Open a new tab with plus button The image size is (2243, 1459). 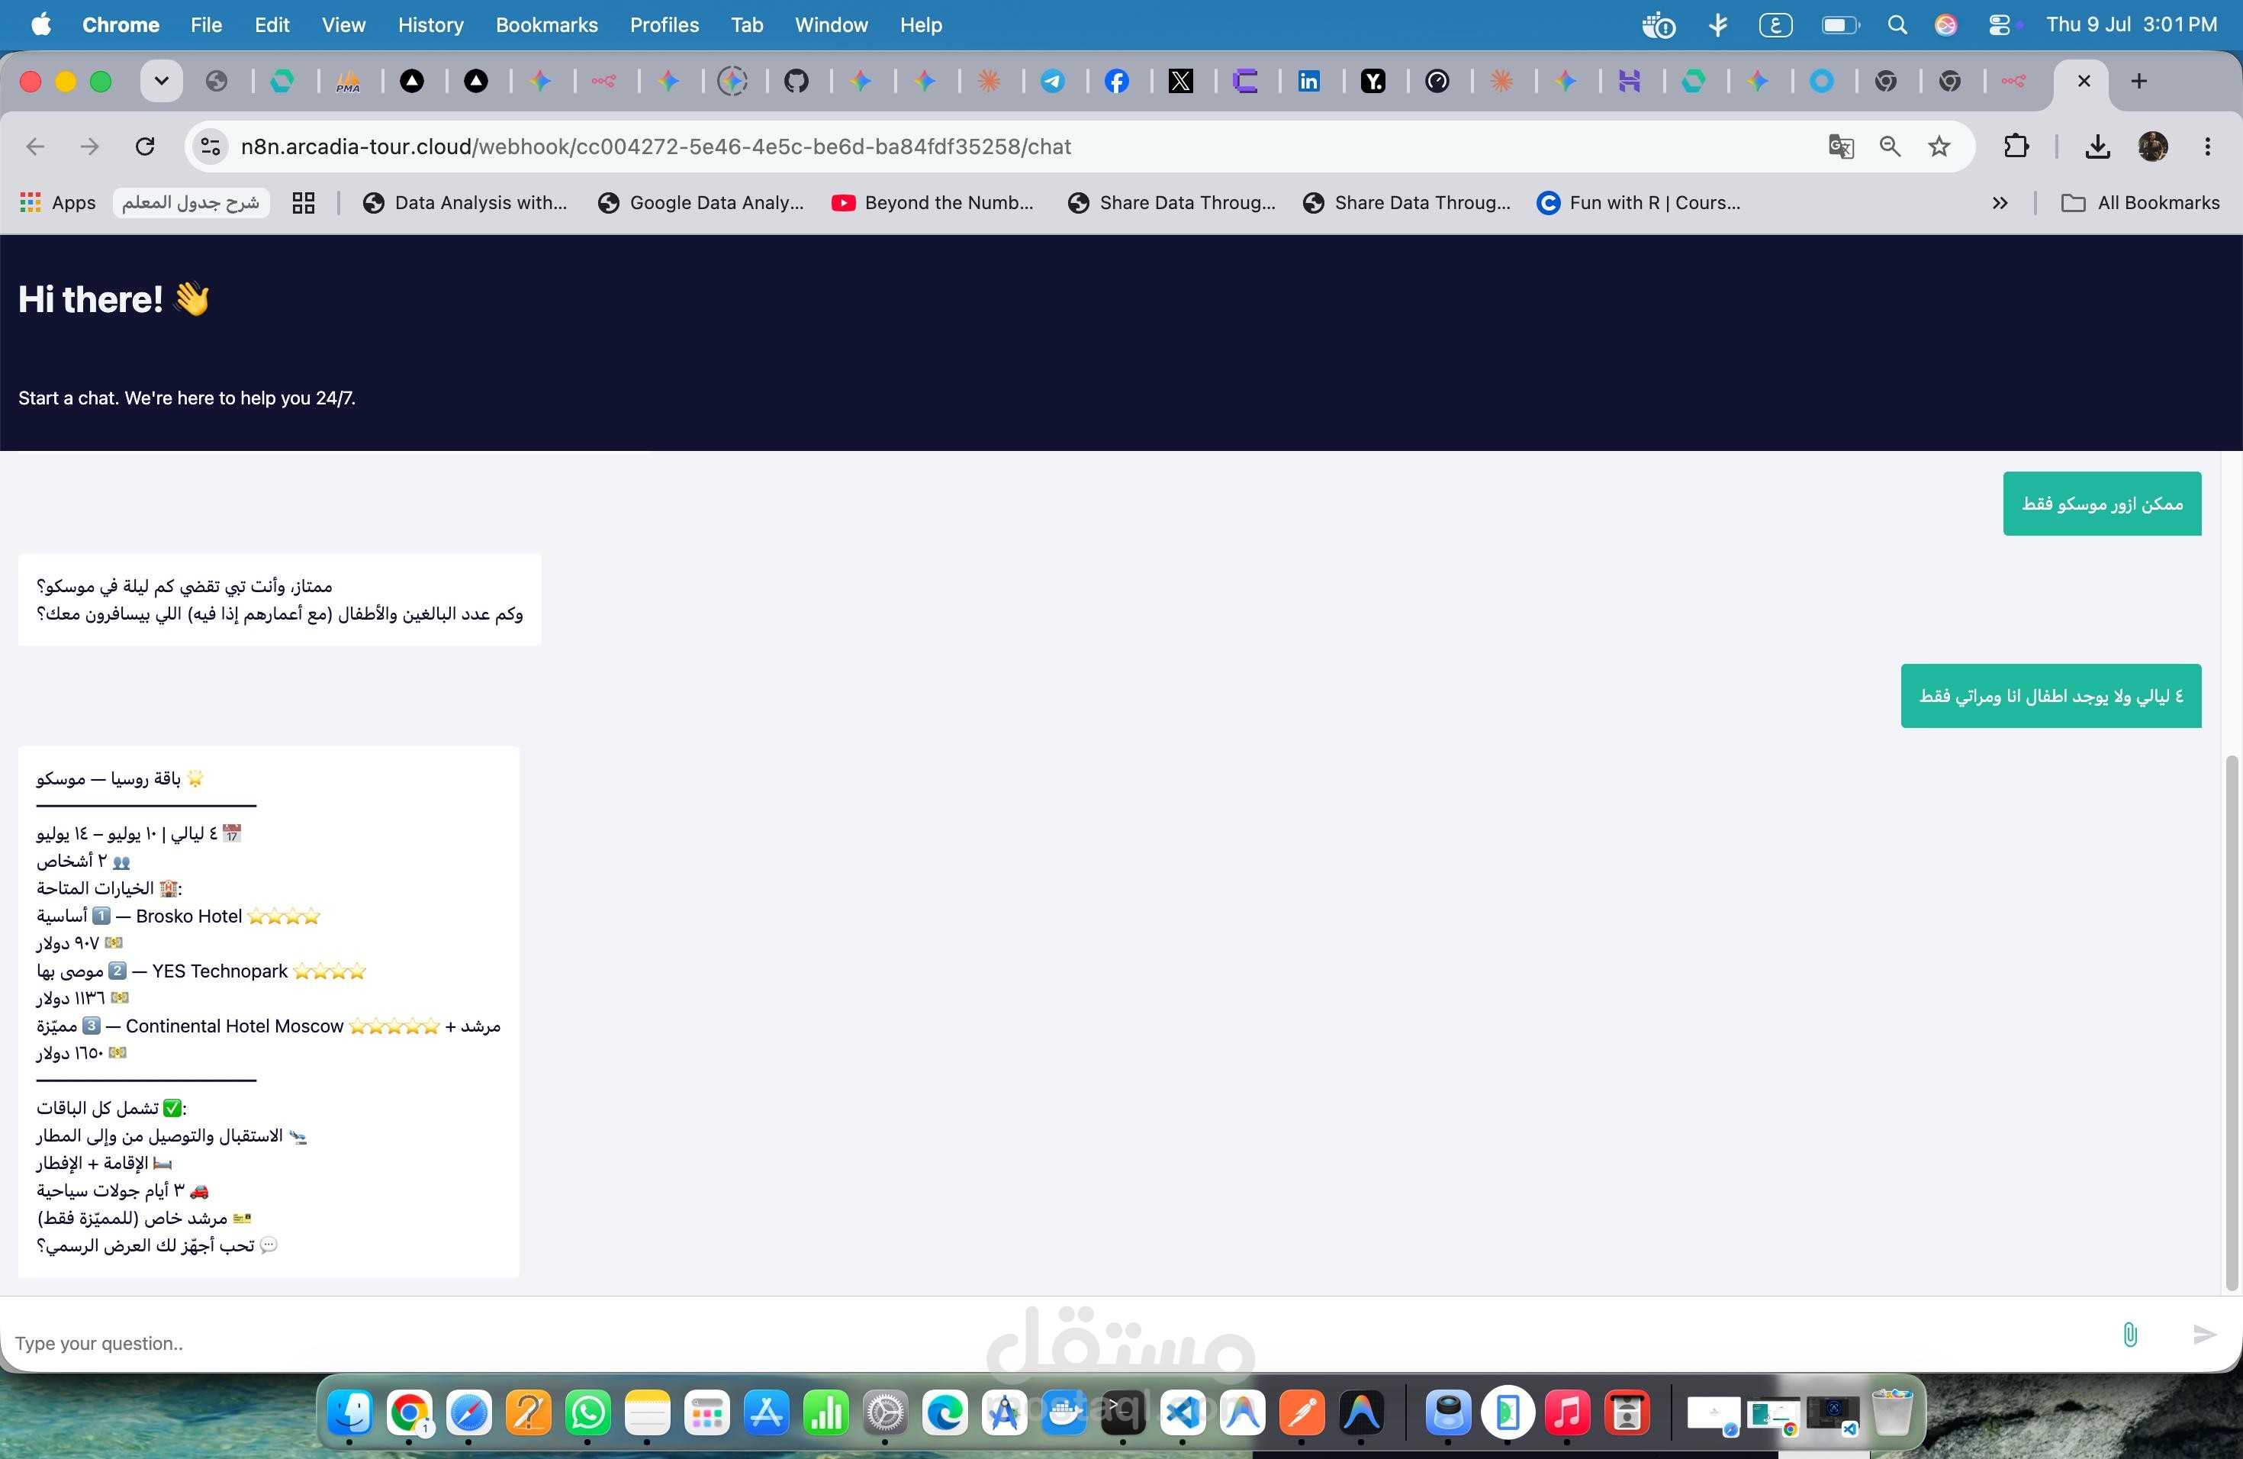pos(2139,81)
